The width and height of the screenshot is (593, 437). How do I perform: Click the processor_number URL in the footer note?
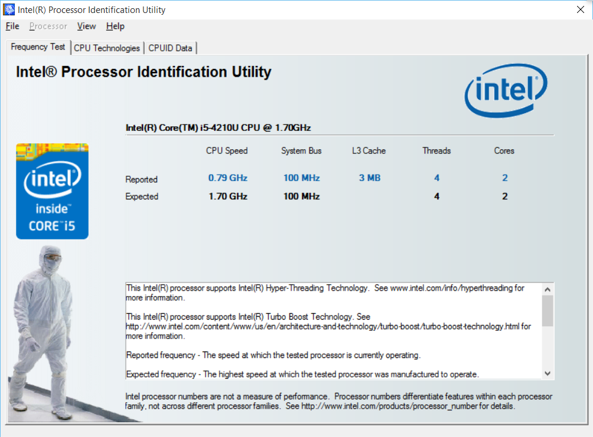click(x=389, y=406)
